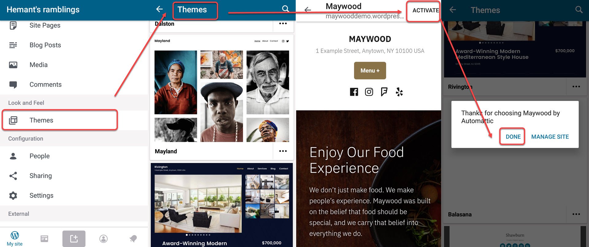The image size is (589, 247).
Task: Open Blog Posts from the site menu
Action: click(45, 45)
